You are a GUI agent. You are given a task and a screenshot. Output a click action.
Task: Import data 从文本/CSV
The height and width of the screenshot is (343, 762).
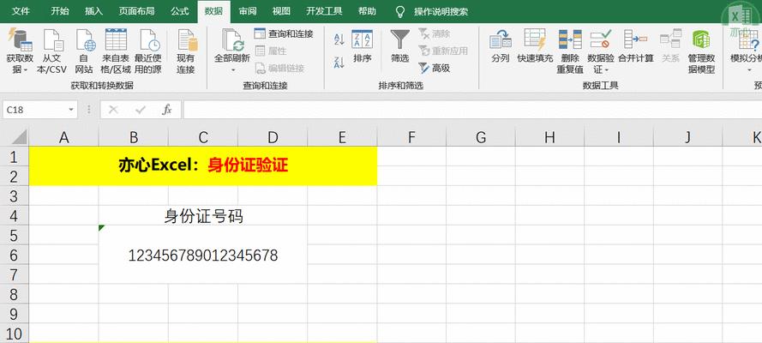[52, 51]
